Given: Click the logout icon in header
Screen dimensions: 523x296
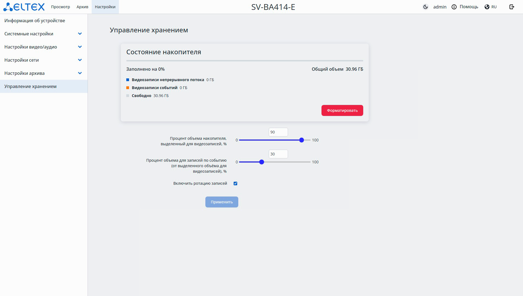Looking at the screenshot, I should tap(512, 7).
